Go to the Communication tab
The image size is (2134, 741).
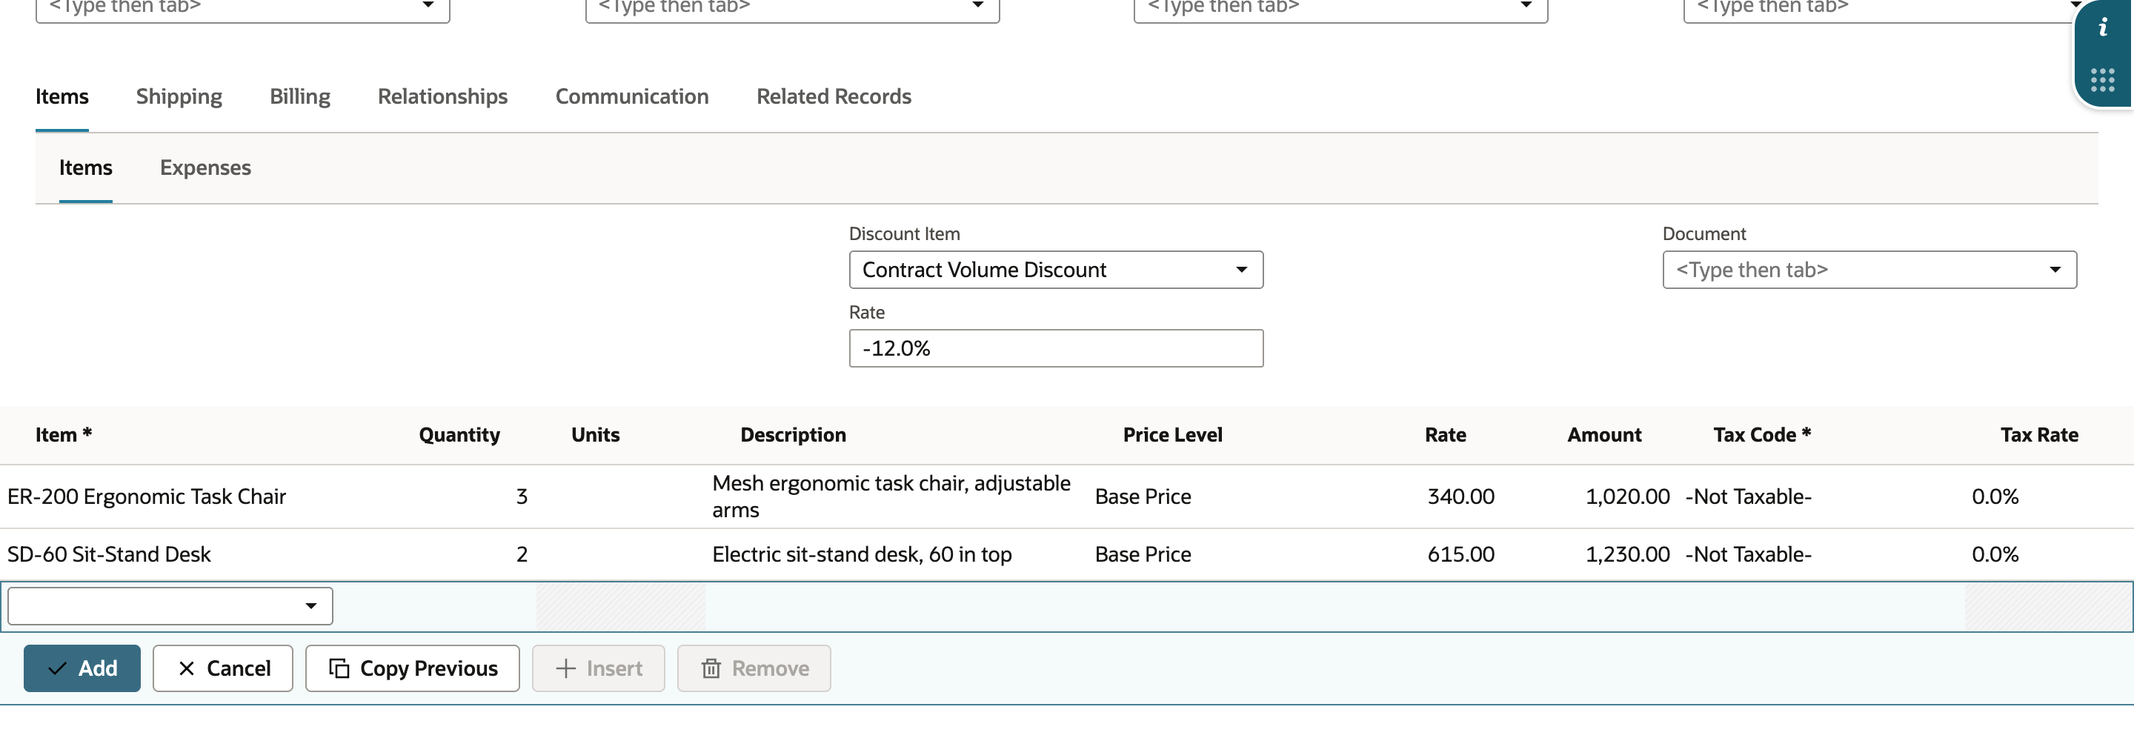(632, 96)
